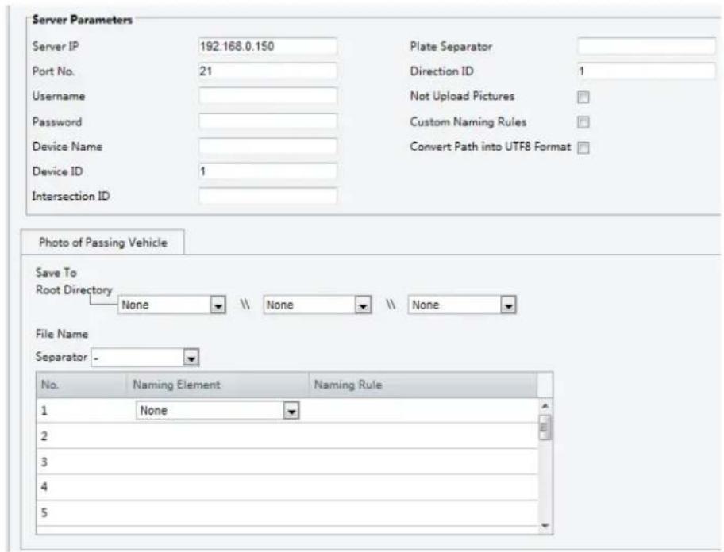This screenshot has height=552, width=724.
Task: Open the File Name Separator dropdown
Action: coord(145,358)
